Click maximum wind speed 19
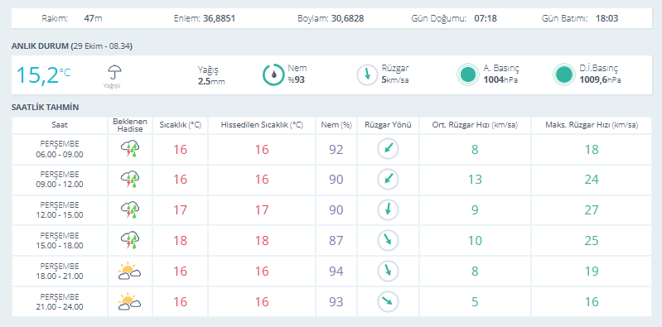 [x=592, y=271]
